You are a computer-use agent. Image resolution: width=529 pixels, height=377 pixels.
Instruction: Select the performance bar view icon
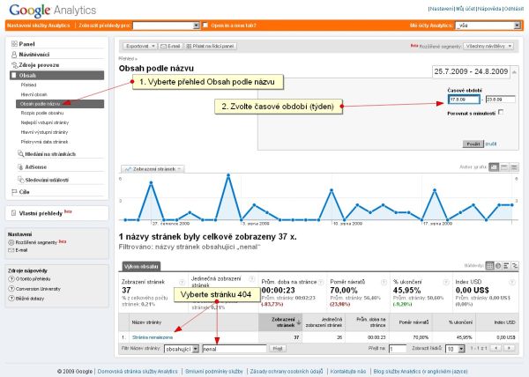pos(506,266)
